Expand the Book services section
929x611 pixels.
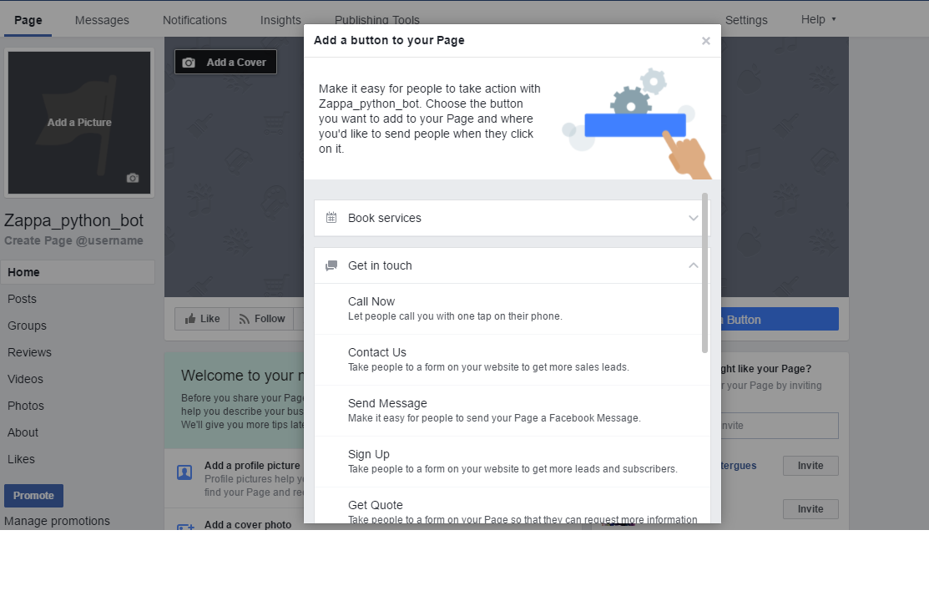693,218
